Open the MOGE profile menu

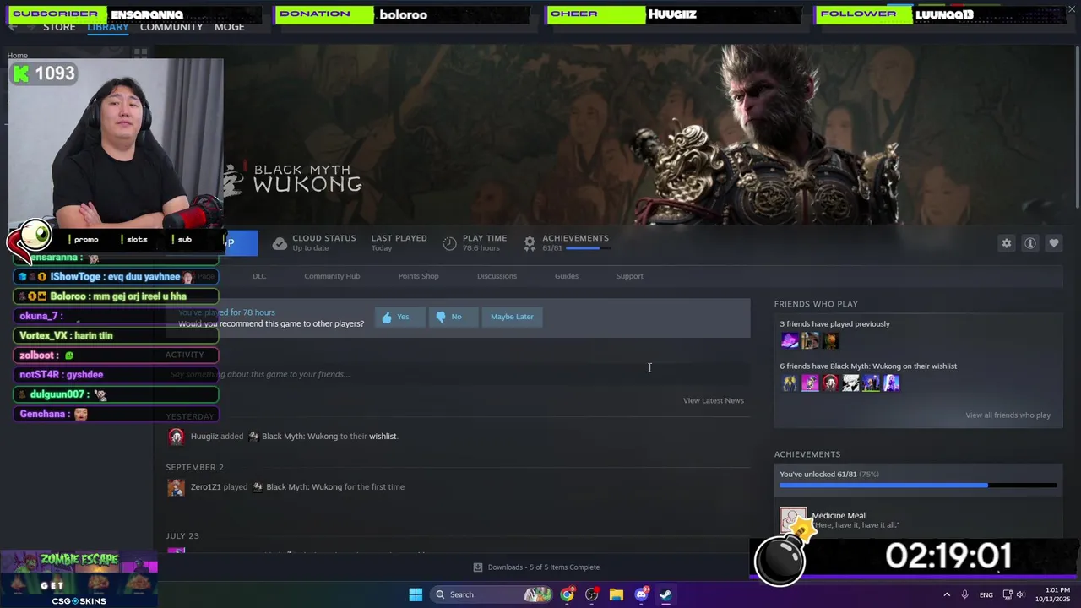[x=230, y=27]
